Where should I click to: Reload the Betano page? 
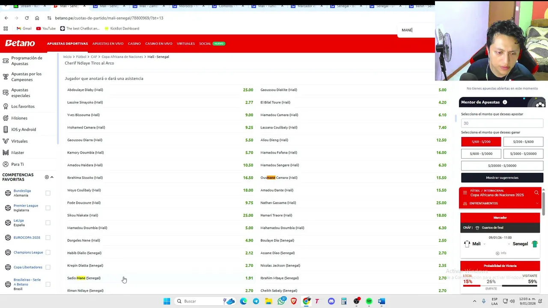tap(27, 18)
